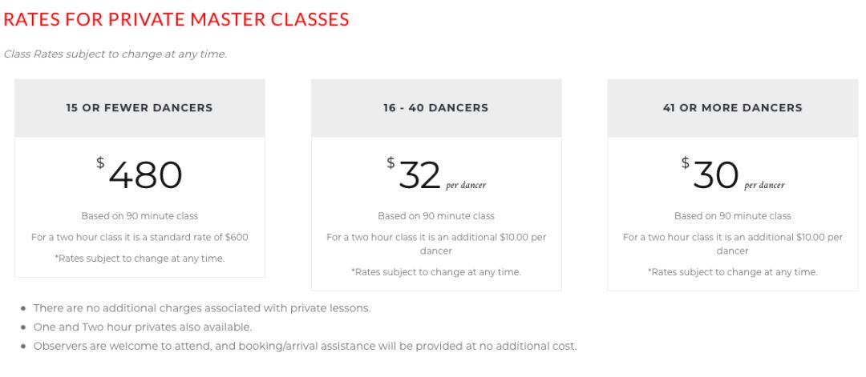Click the $480 price
Viewport: 866px width, 377px height.
coord(144,174)
